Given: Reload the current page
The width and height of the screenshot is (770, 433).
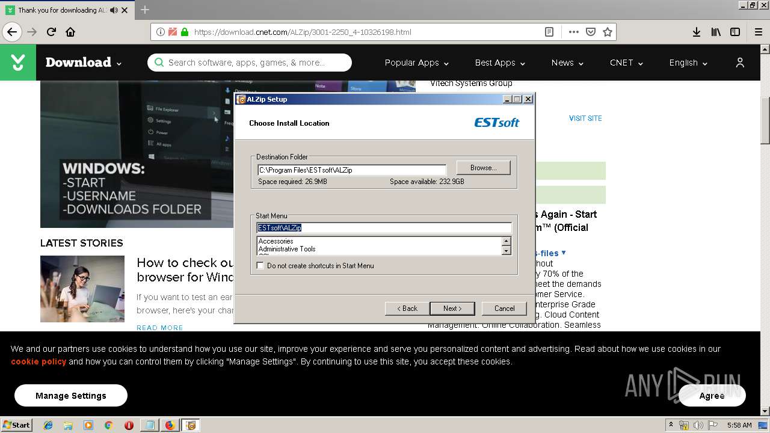Looking at the screenshot, I should (x=51, y=32).
